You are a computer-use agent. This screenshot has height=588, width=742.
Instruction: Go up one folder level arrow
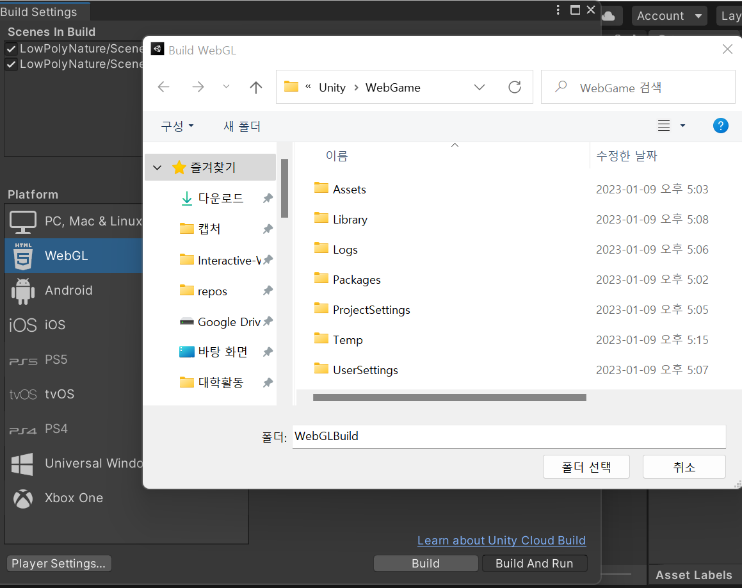point(256,87)
